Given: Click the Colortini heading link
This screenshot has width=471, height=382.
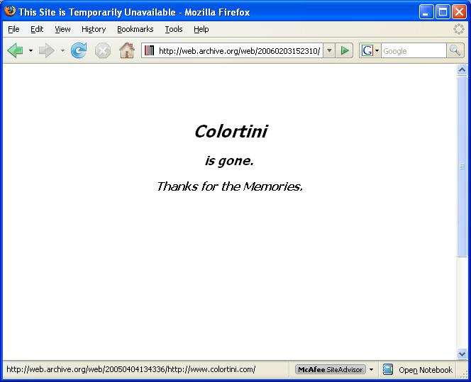Looking at the screenshot, I should coord(231,131).
